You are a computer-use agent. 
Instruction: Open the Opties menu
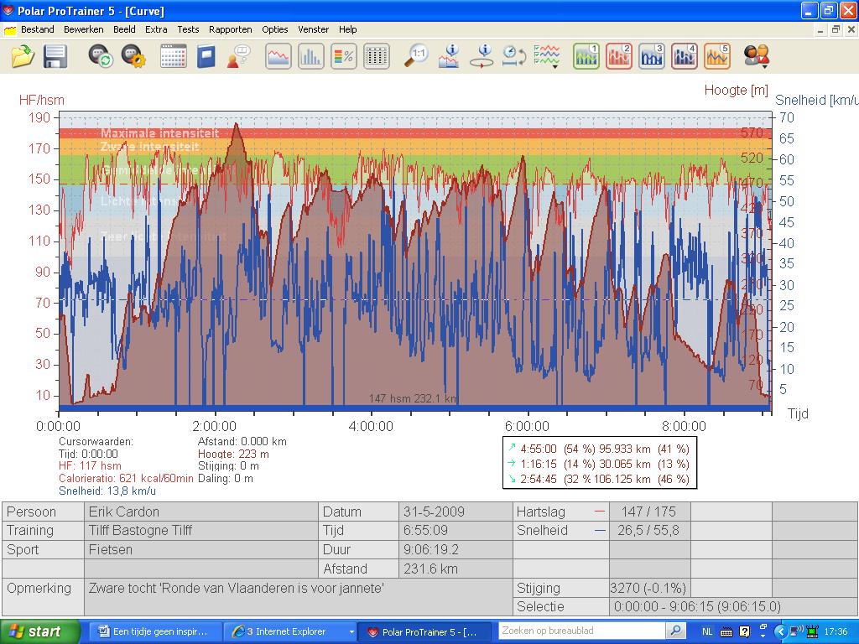[x=274, y=29]
